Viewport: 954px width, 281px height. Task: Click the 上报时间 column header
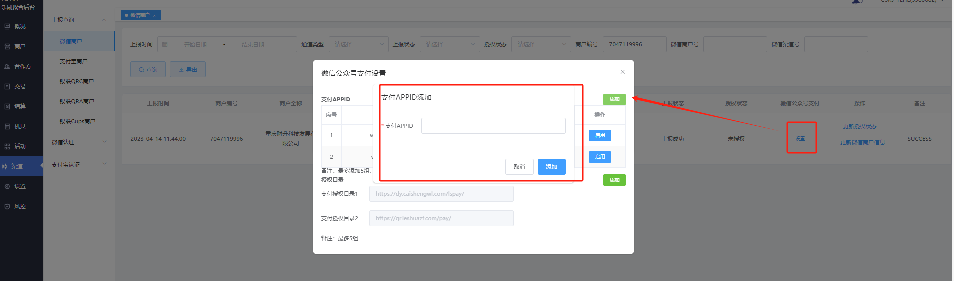(x=158, y=103)
